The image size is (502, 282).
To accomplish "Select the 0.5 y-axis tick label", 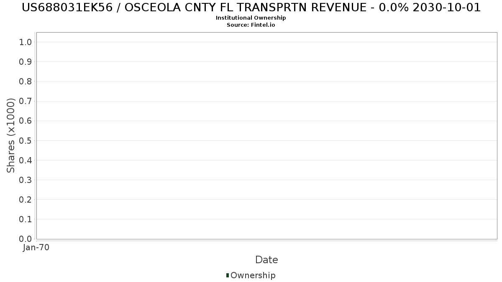I will tap(26, 140).
